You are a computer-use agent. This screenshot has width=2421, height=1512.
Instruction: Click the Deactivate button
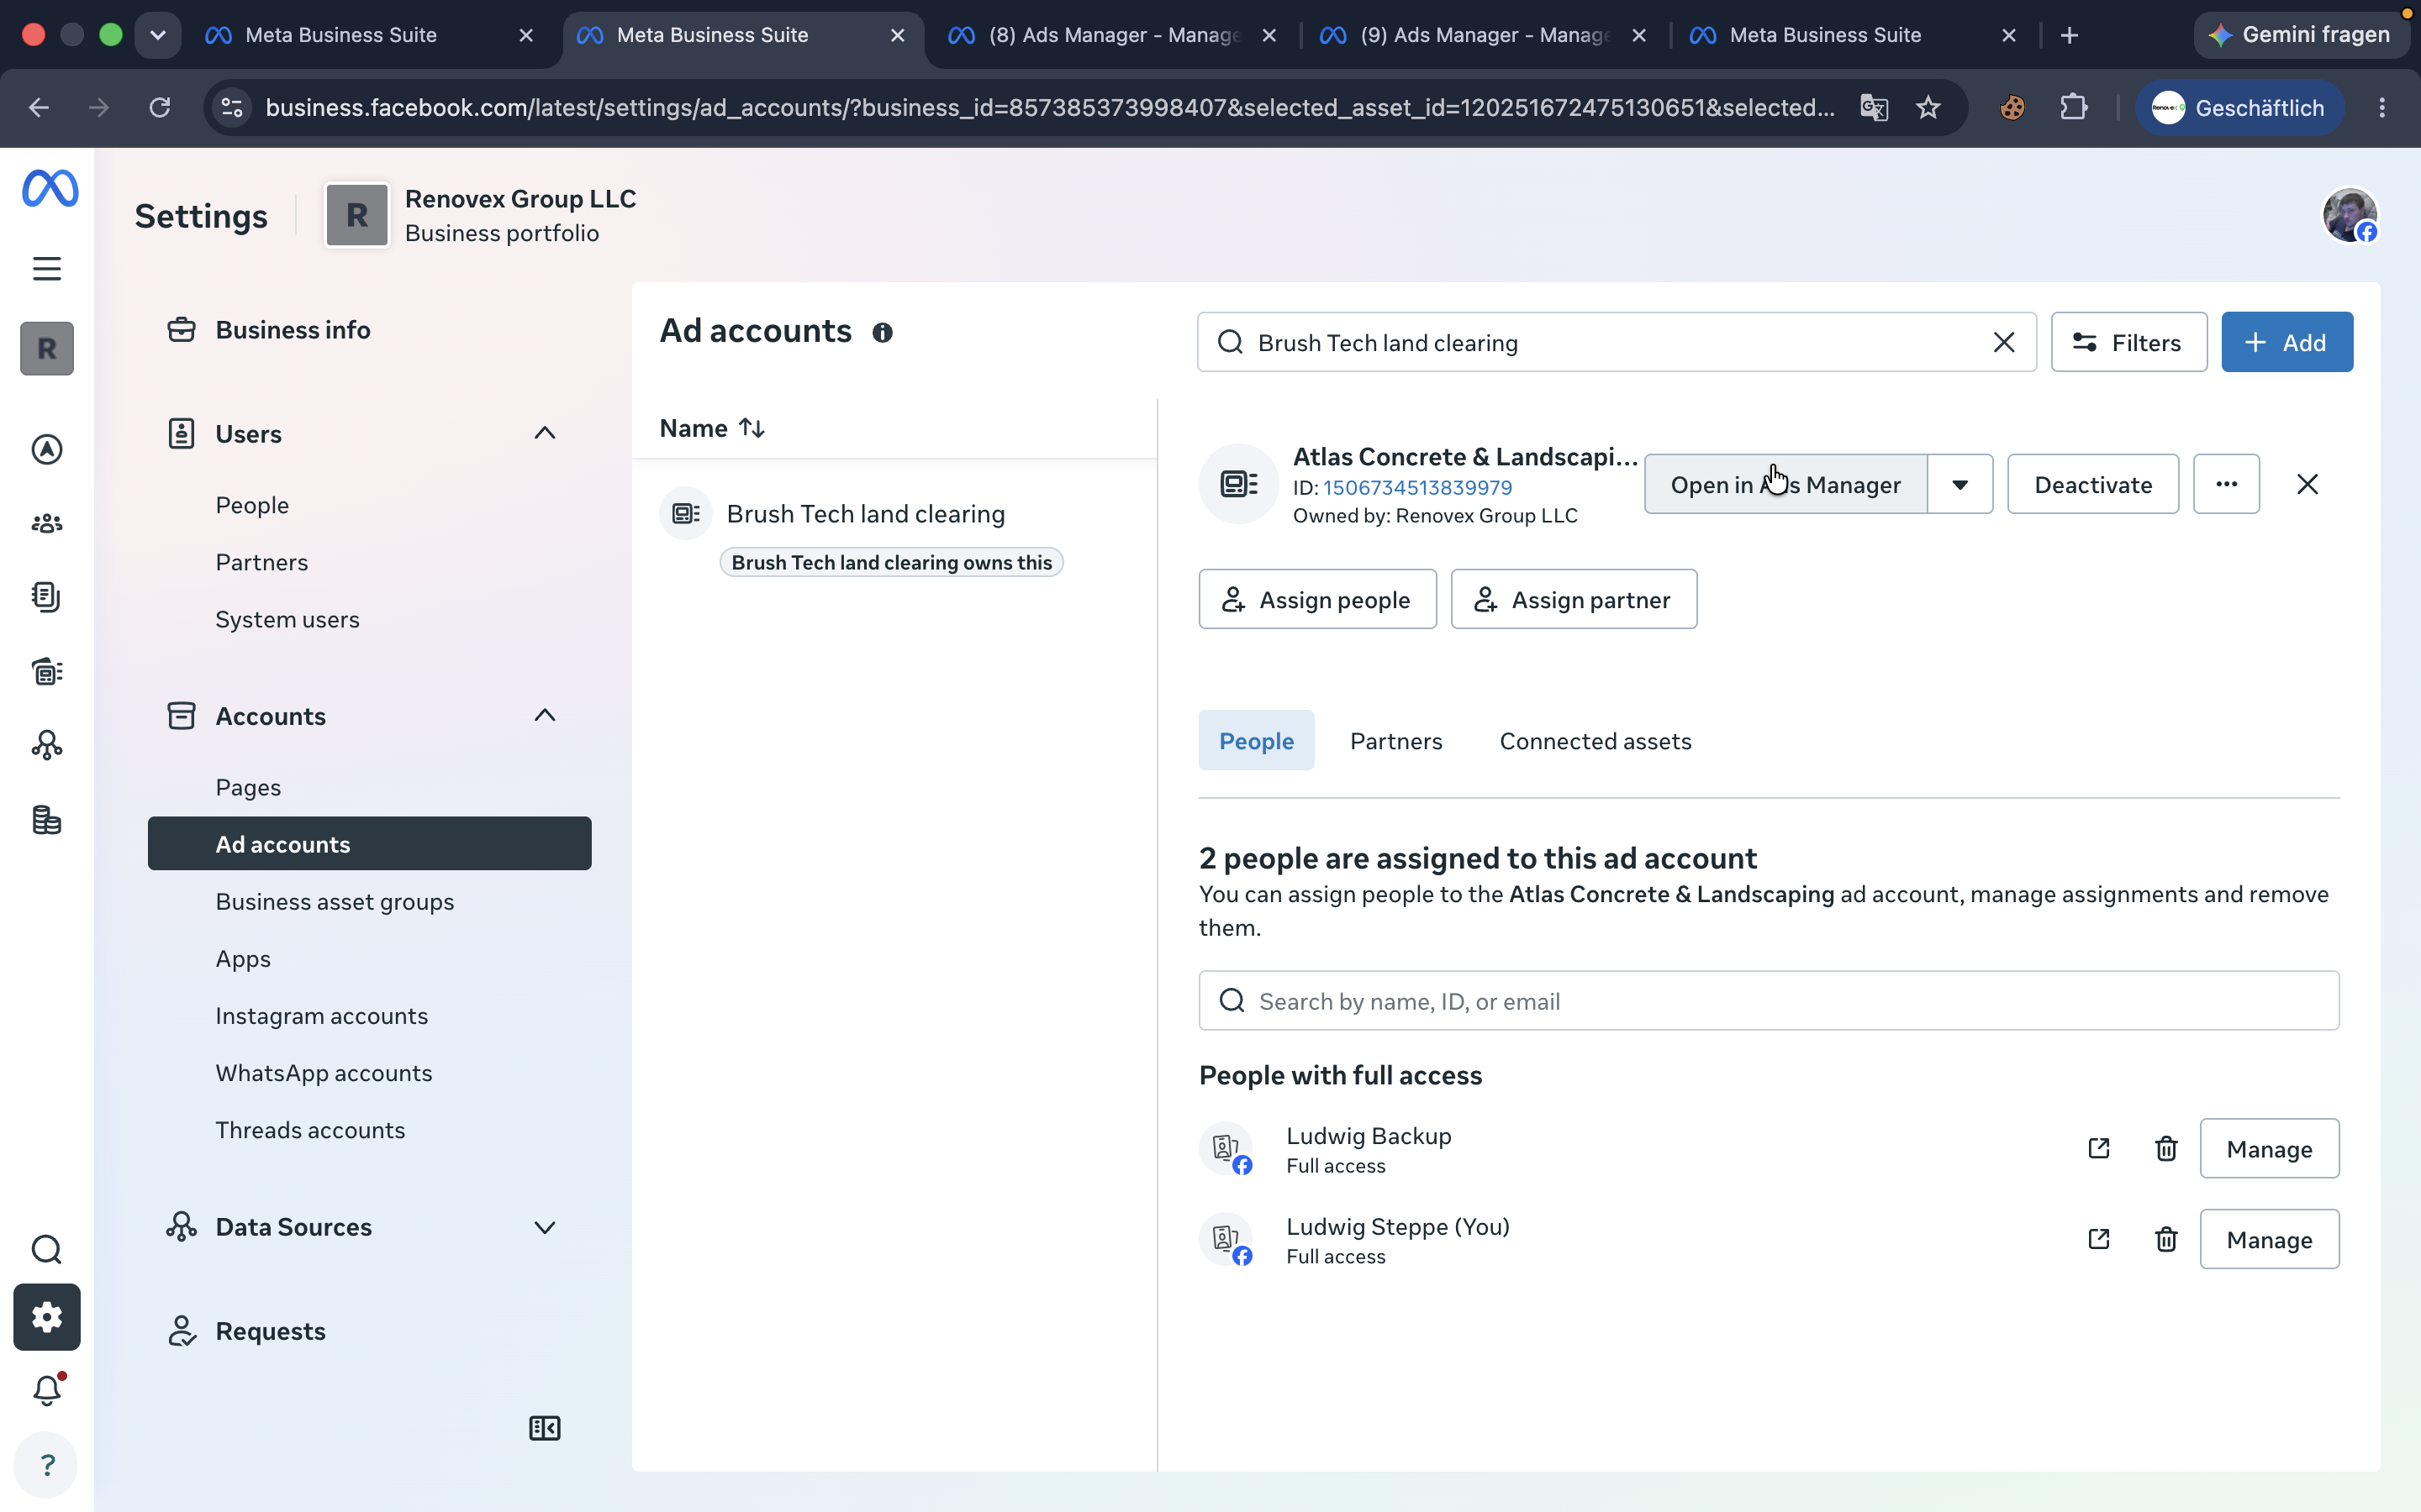(2093, 484)
